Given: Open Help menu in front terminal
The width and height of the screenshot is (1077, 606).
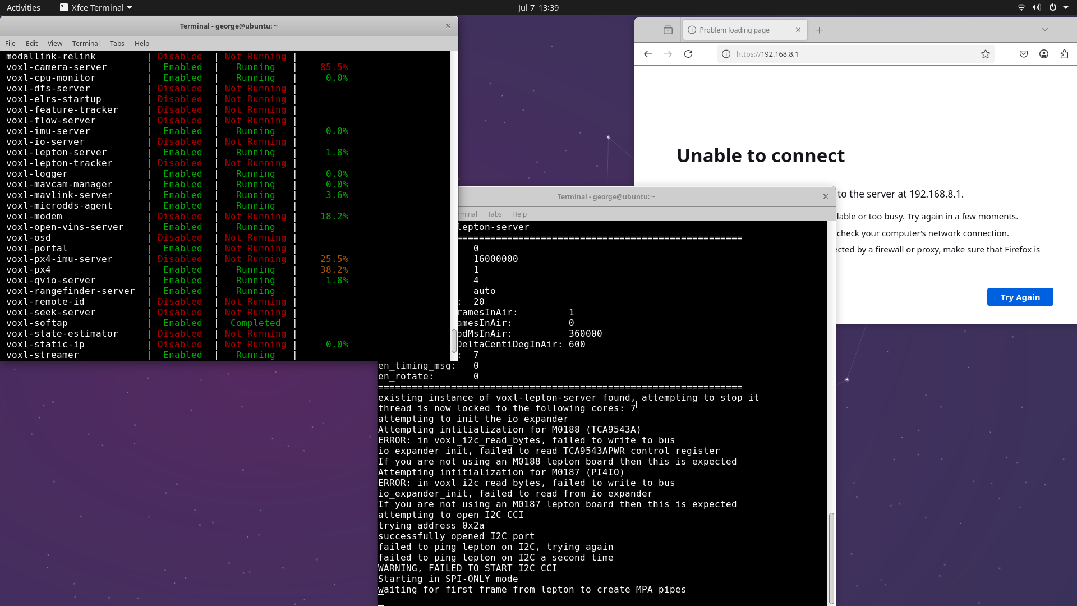Looking at the screenshot, I should (x=519, y=214).
